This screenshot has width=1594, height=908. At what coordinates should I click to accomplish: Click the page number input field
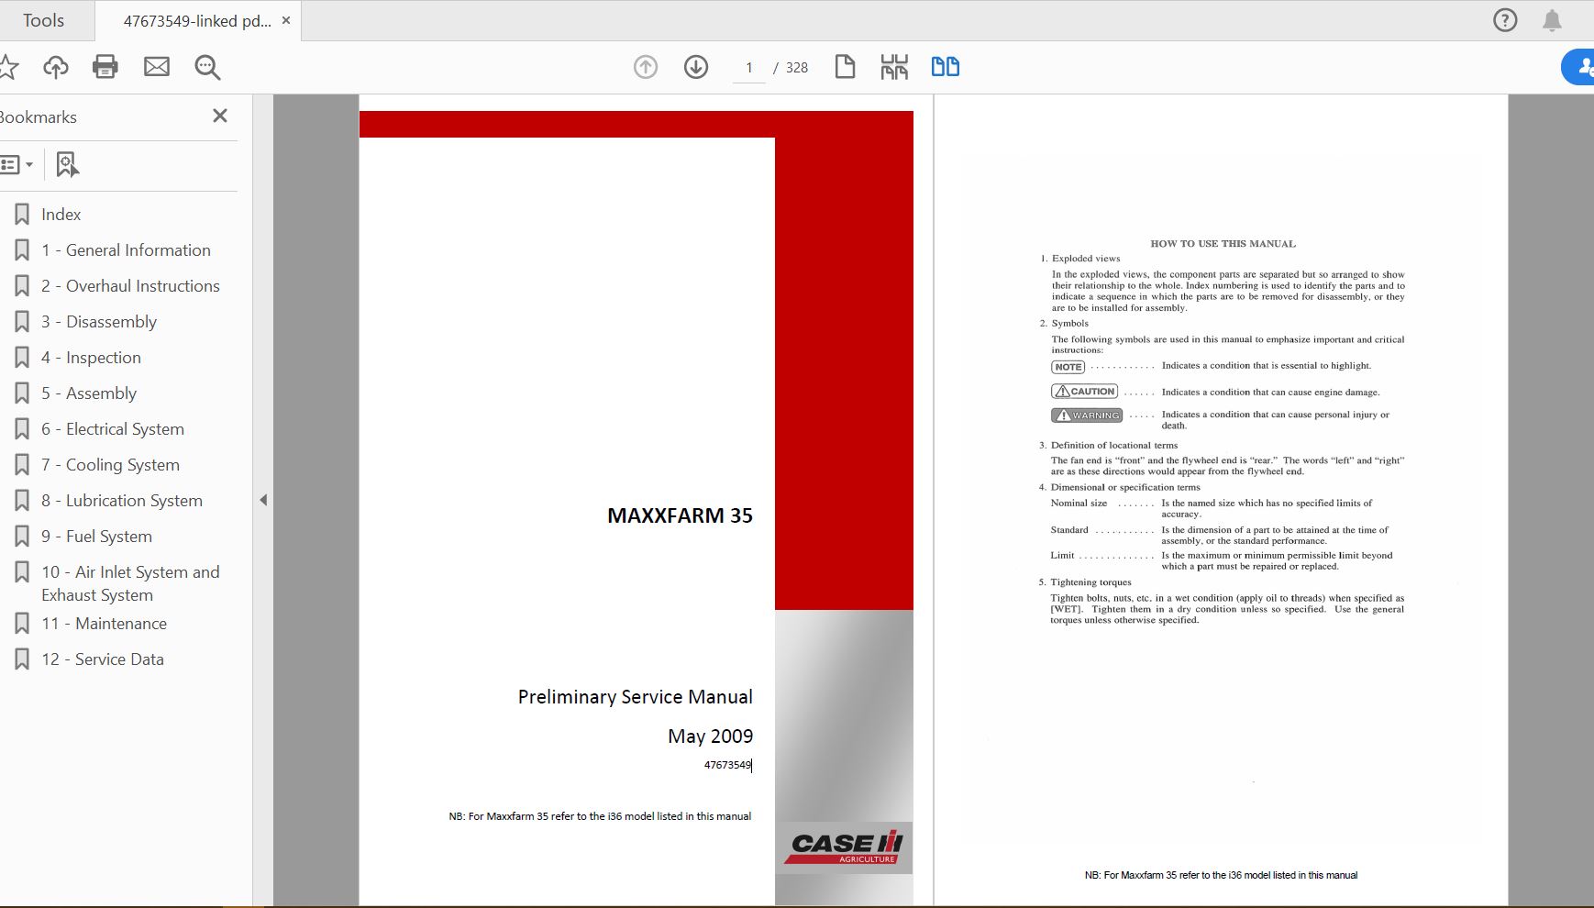tap(749, 67)
